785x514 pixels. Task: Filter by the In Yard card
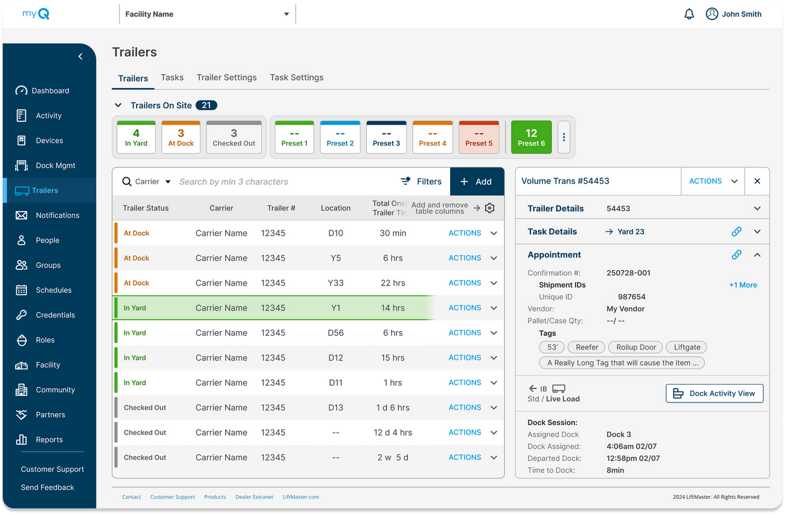point(136,137)
